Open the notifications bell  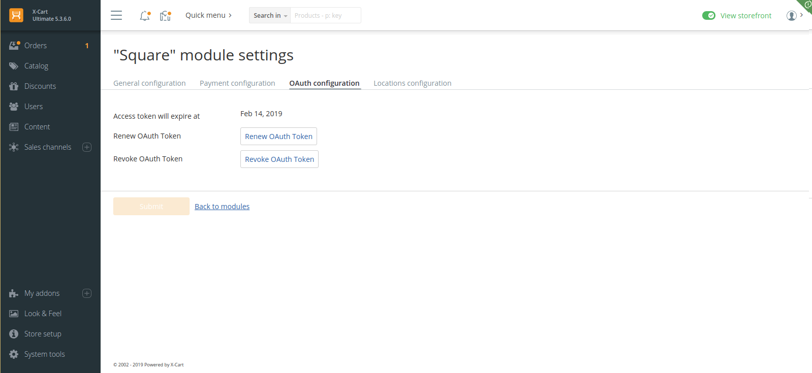click(145, 16)
